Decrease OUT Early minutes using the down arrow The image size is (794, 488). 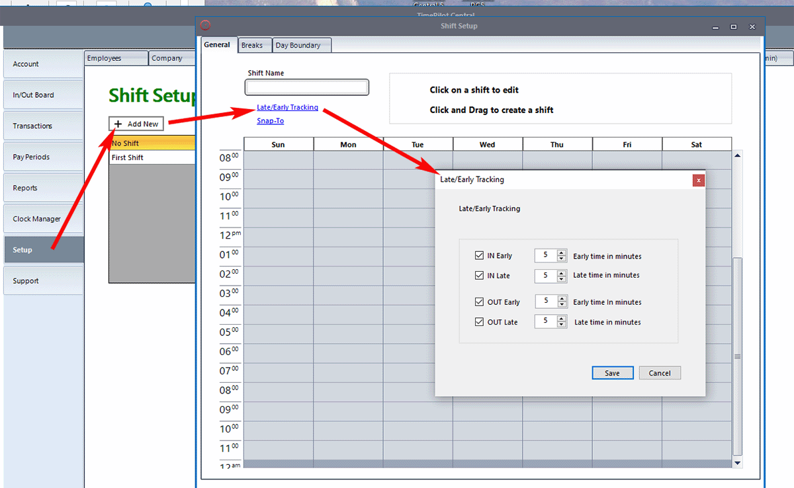[x=560, y=304]
